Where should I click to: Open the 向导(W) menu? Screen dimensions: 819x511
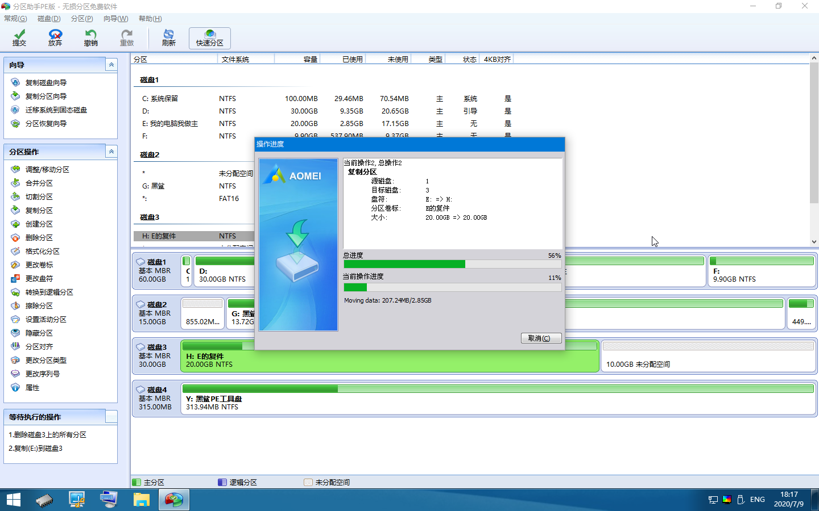click(116, 19)
